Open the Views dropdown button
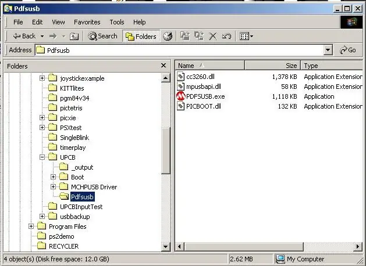Image resolution: width=366 pixels, height=266 pixels. pyautogui.click(x=246, y=37)
